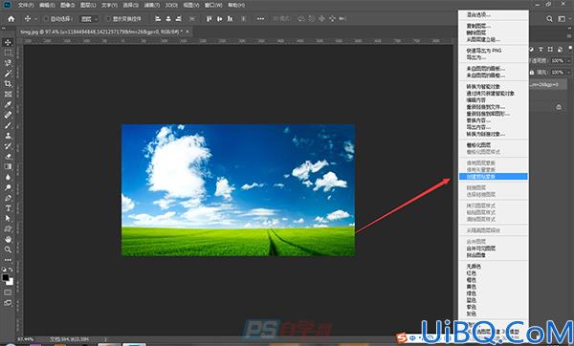Screen dimensions: 574x346
Task: Select the Spot Healing Brush tool
Action: pyautogui.click(x=8, y=115)
